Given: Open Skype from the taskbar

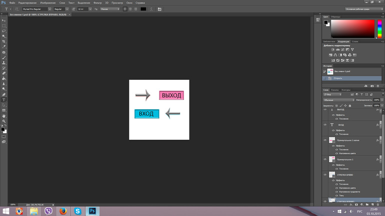Looking at the screenshot, I should tap(77, 211).
